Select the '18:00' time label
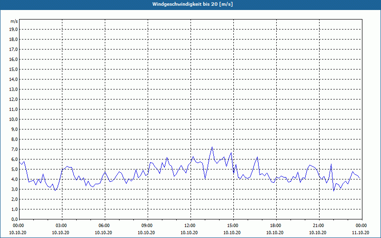This screenshot has height=238, width=381. click(x=276, y=226)
